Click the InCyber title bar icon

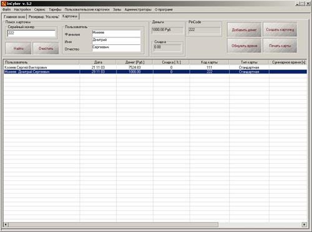pyautogui.click(x=4, y=4)
